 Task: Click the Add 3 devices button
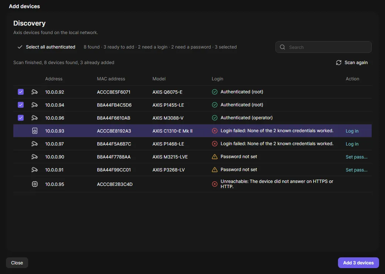click(x=358, y=263)
